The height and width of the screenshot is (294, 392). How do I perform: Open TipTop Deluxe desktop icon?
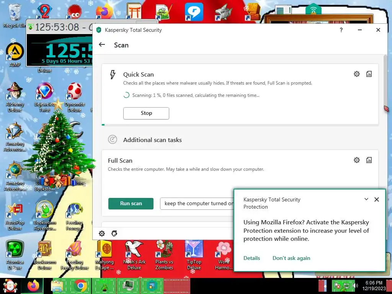point(194,255)
